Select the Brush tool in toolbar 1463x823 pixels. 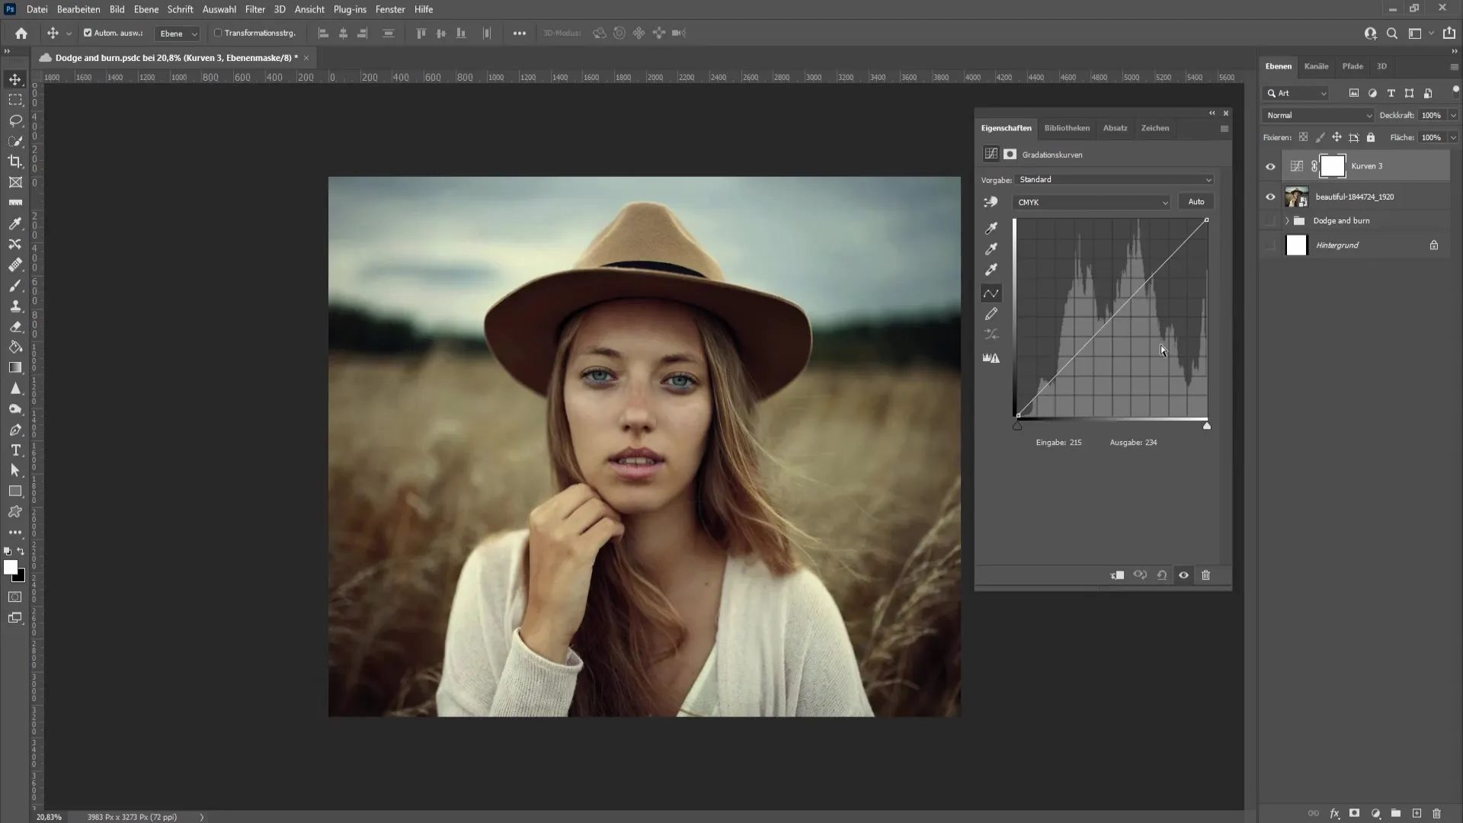pyautogui.click(x=15, y=284)
